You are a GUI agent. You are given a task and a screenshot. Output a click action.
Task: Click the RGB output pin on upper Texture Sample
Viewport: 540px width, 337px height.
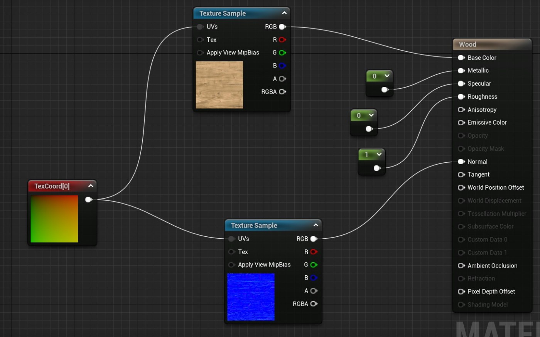(x=282, y=27)
